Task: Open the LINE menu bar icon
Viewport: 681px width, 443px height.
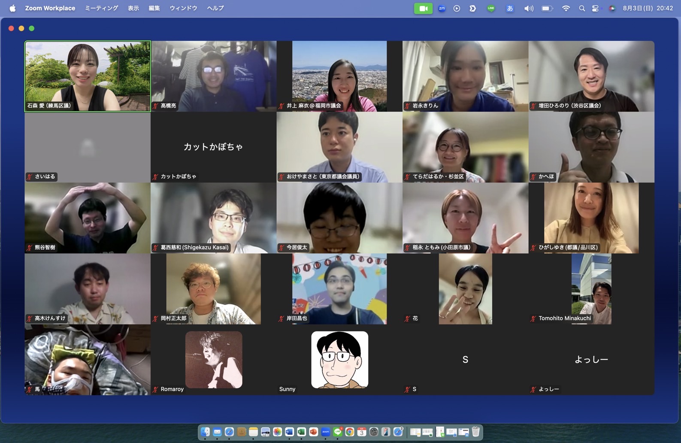Action: pos(491,9)
